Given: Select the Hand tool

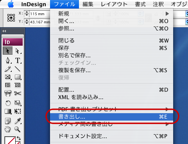Looking at the screenshot, I should coord(7,129).
